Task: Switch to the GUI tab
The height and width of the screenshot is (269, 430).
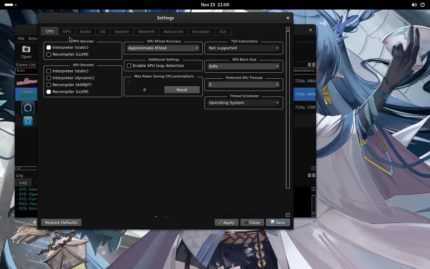Action: 223,31
